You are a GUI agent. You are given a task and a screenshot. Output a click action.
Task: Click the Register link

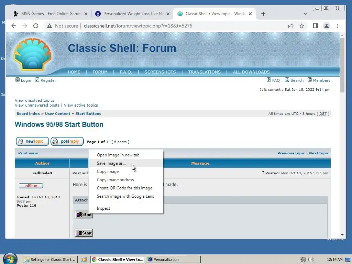[46, 80]
